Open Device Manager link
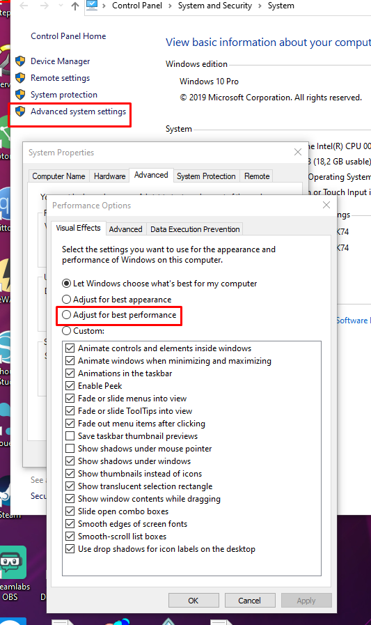 coord(60,61)
